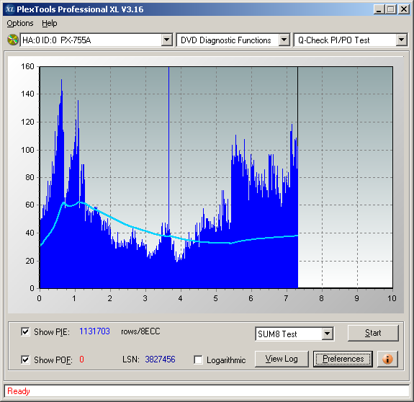This screenshot has height=402, width=414.
Task: Expand the Q-Check PI/PO Test dropdown
Action: [401, 40]
